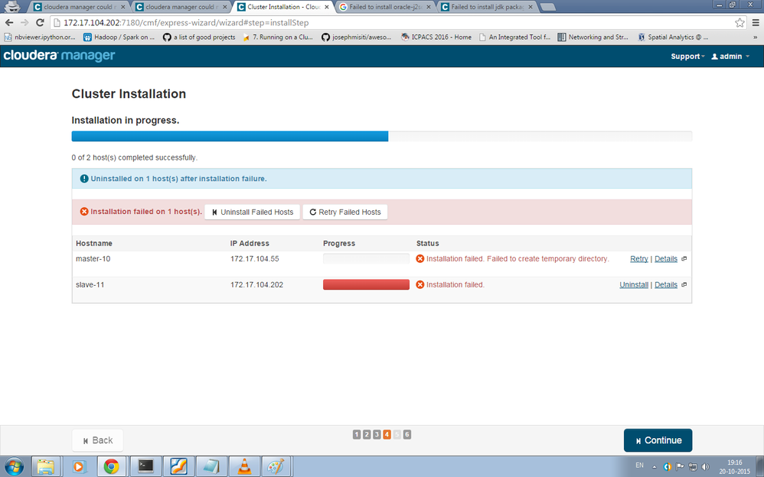Open Windows Media Player taskbar icon

click(x=78, y=466)
